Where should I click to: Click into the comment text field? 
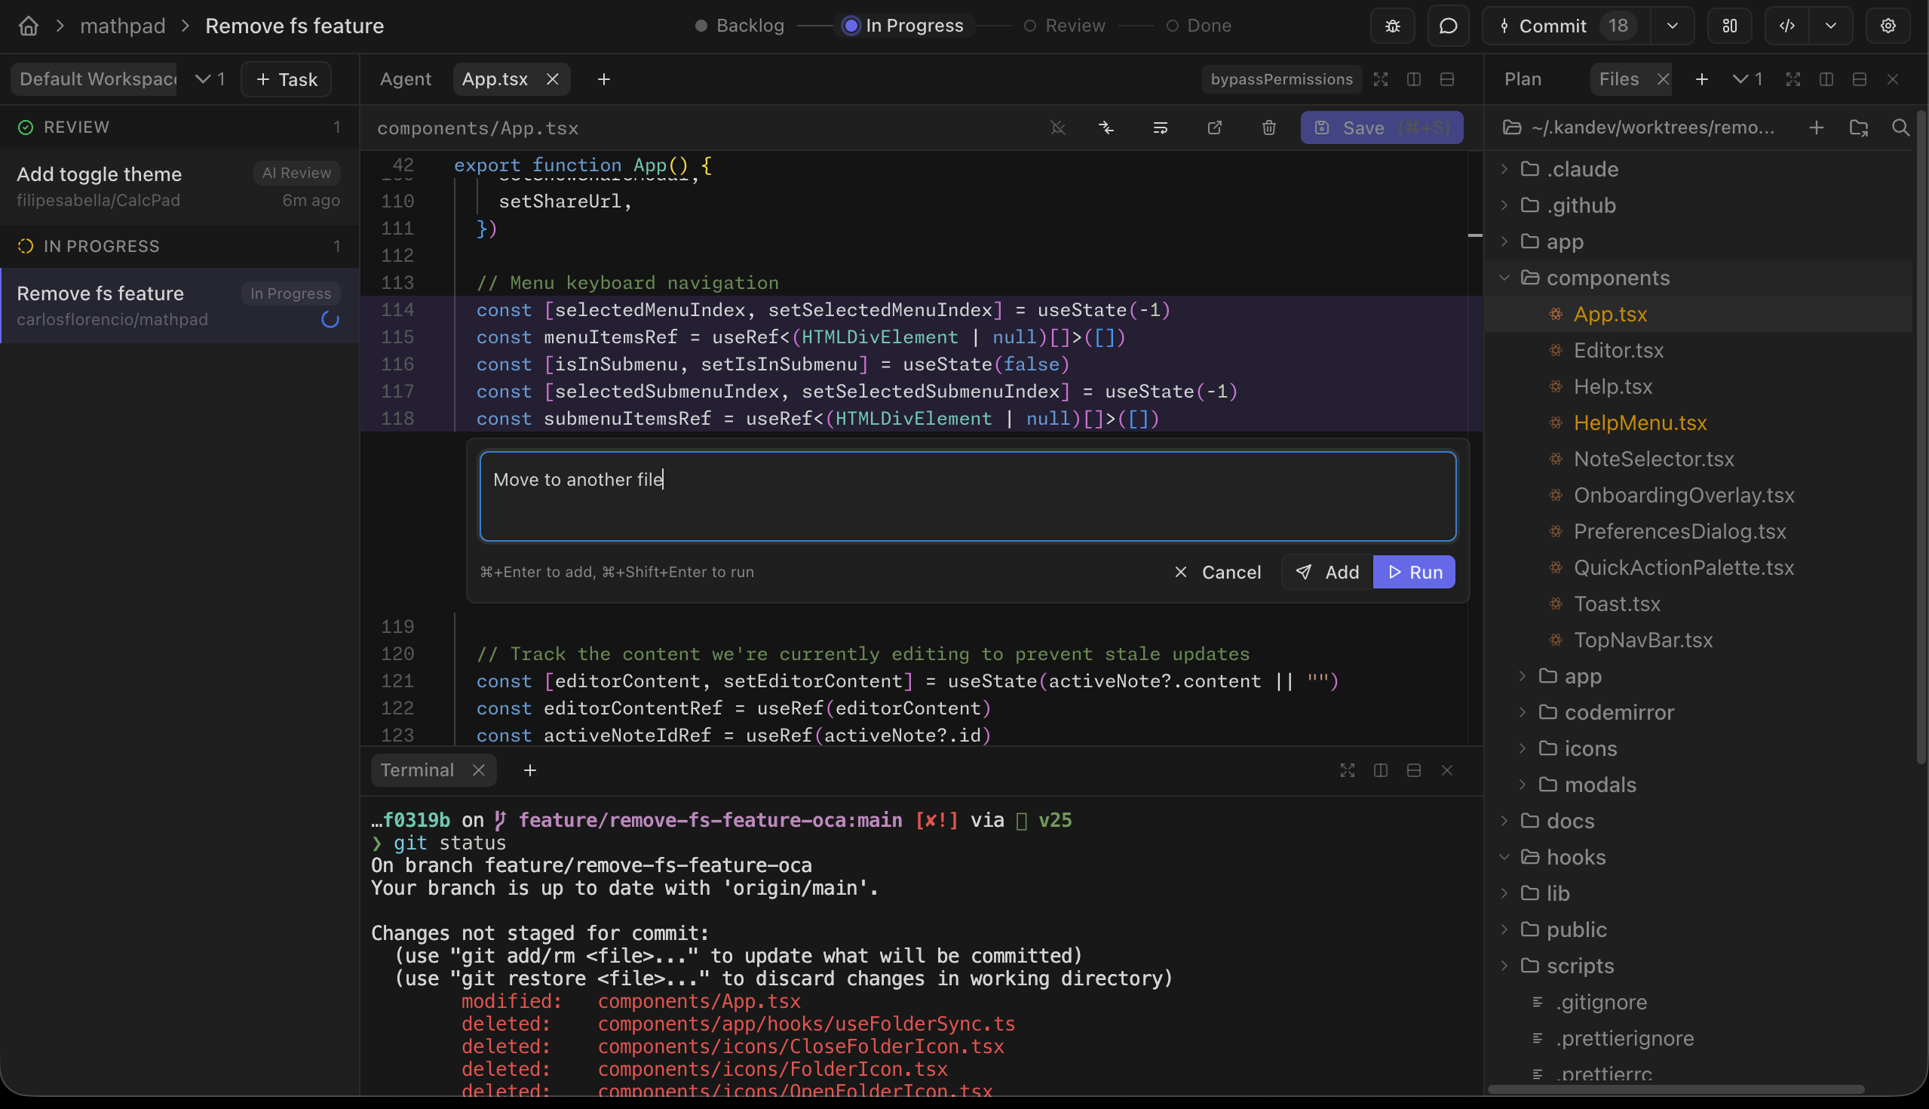968,496
